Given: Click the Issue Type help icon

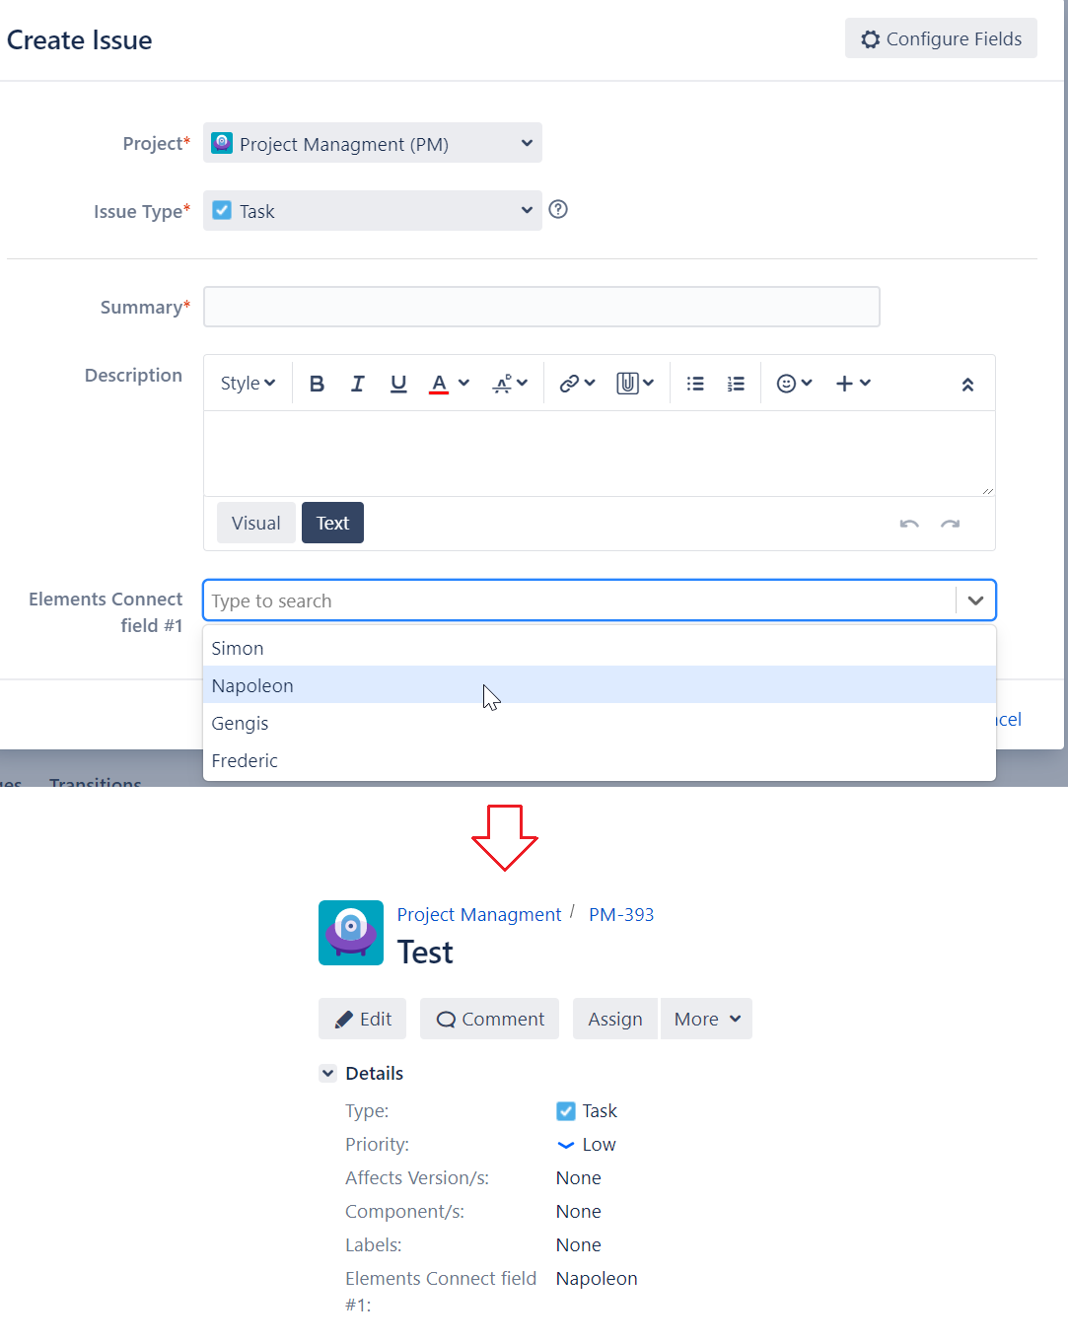Looking at the screenshot, I should point(558,209).
